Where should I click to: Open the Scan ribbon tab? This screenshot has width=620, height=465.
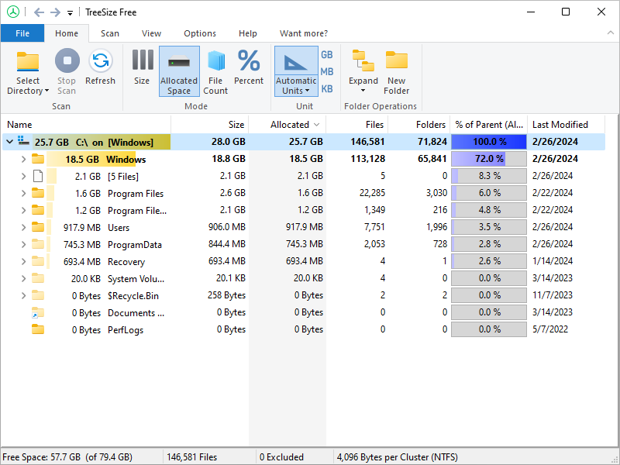coord(110,33)
